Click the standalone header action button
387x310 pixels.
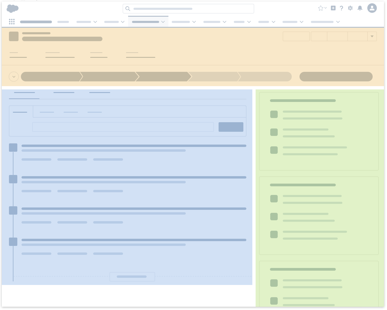click(x=296, y=36)
